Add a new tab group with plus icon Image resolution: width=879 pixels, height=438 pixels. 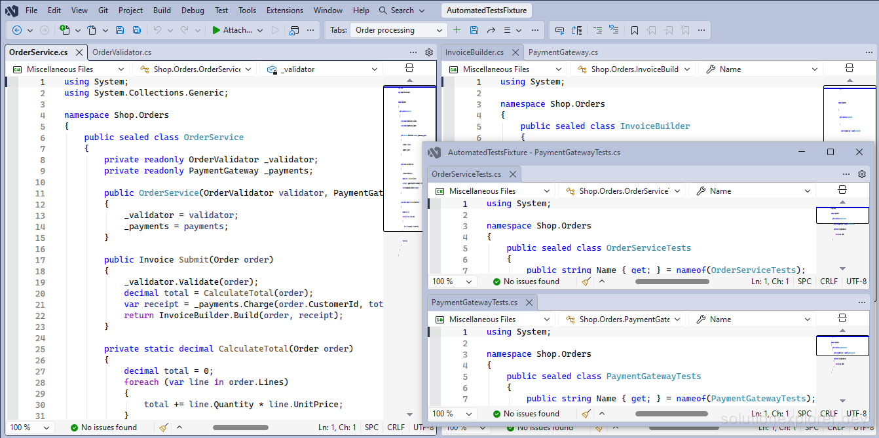coord(457,30)
